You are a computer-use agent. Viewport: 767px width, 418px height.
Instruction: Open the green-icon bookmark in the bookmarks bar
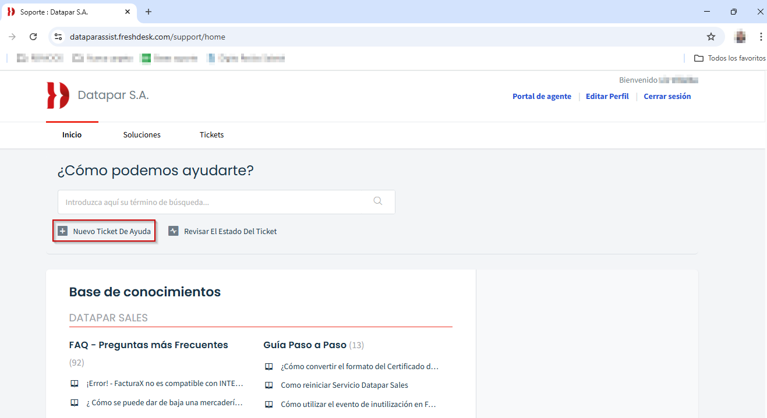click(169, 58)
